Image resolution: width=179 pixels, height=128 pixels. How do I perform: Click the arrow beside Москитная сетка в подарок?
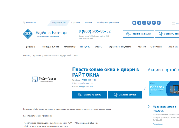pyautogui.click(x=149, y=107)
